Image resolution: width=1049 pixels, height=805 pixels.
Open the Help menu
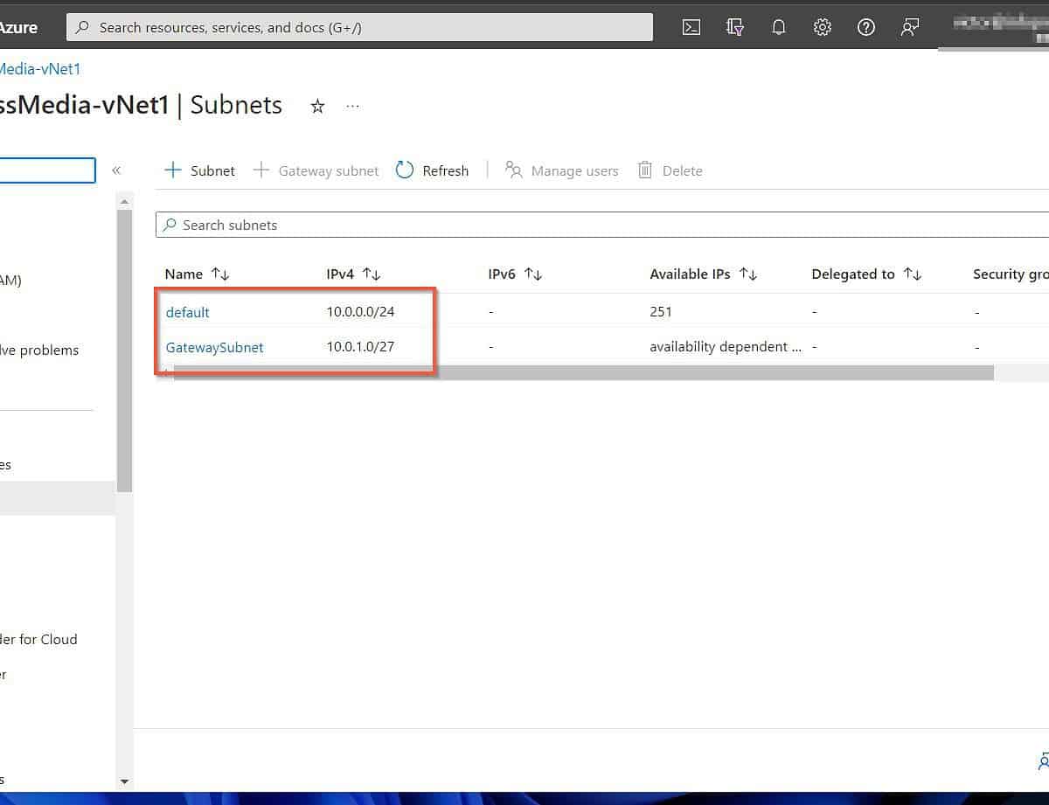[x=865, y=27]
